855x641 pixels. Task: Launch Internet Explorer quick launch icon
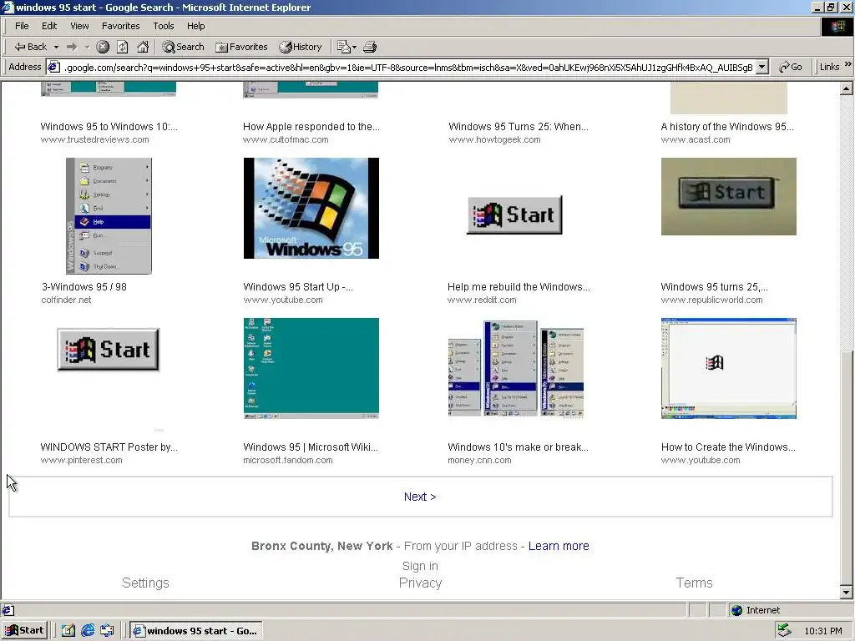[88, 631]
